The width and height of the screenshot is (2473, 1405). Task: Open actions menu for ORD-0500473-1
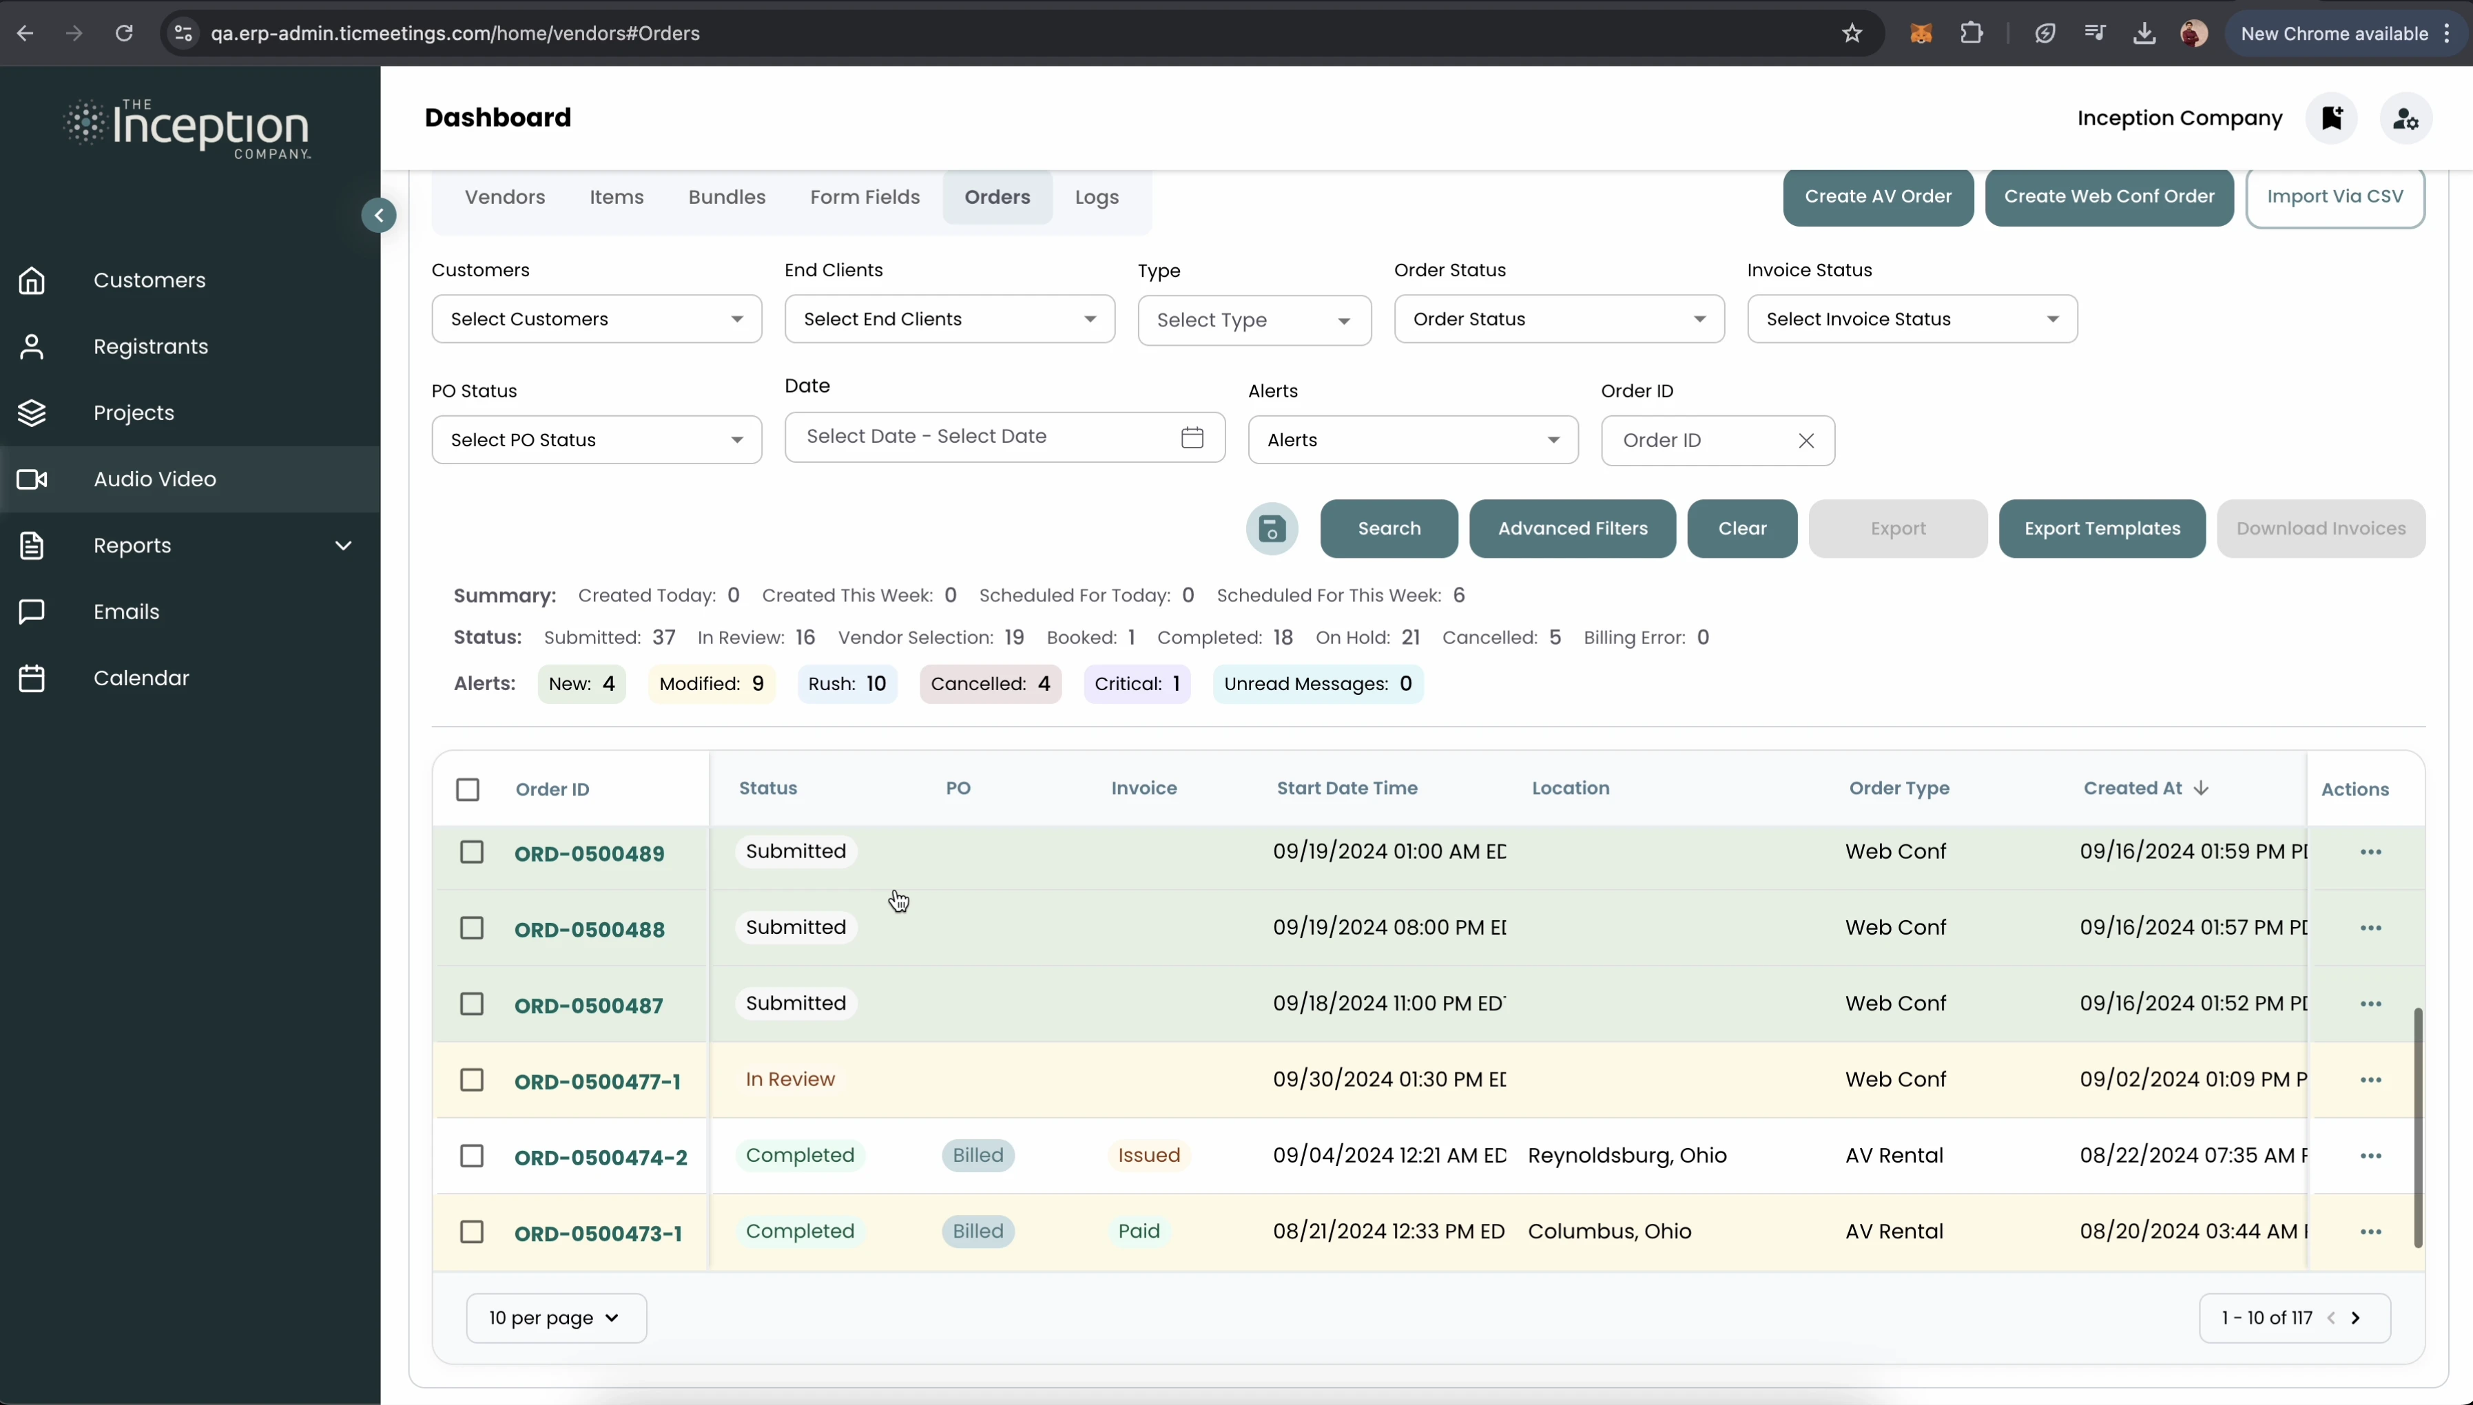tap(2371, 1232)
